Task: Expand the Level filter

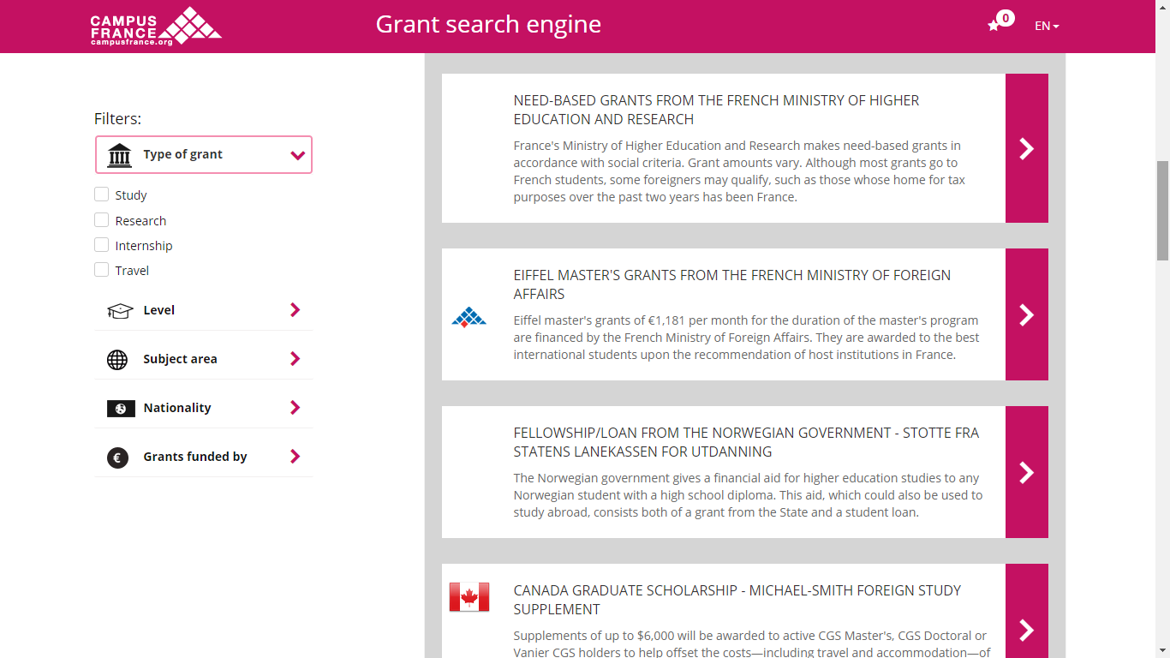Action: (x=204, y=310)
